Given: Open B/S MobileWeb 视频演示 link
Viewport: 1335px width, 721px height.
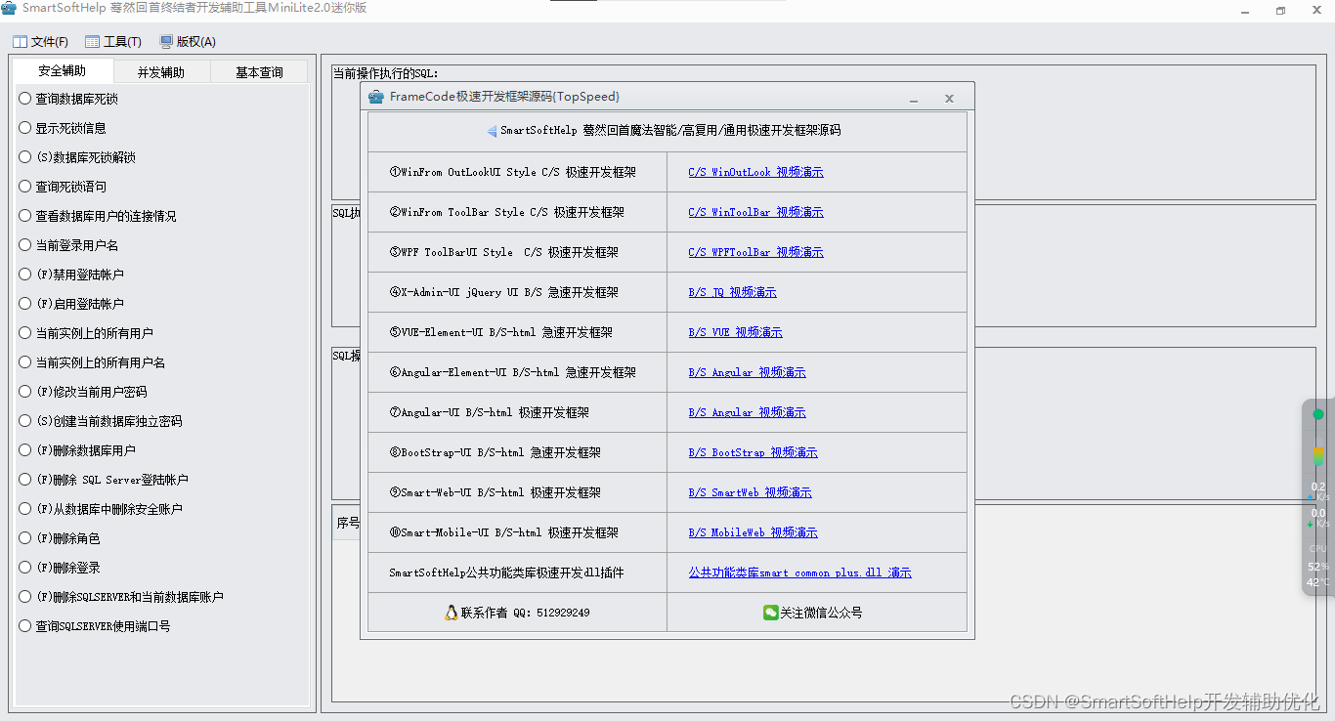Looking at the screenshot, I should tap(753, 532).
